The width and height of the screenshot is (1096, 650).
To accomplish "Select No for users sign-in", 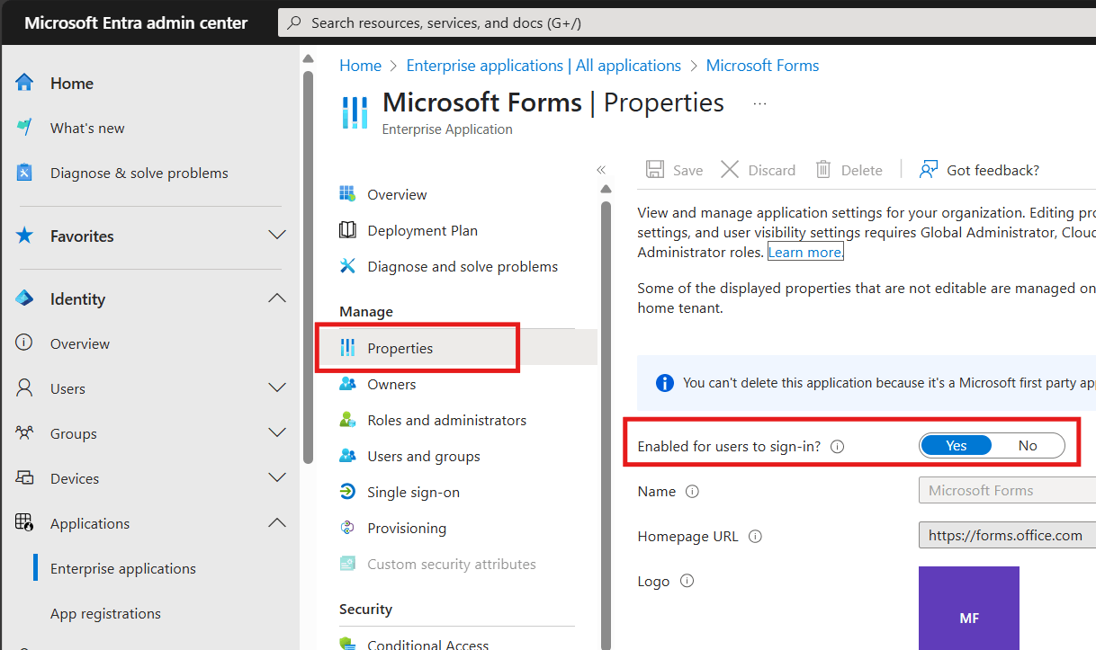I will click(x=1028, y=445).
